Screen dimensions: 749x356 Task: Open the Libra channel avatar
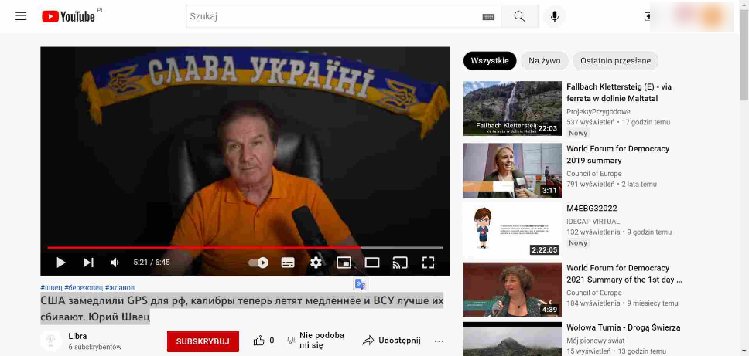pyautogui.click(x=51, y=341)
